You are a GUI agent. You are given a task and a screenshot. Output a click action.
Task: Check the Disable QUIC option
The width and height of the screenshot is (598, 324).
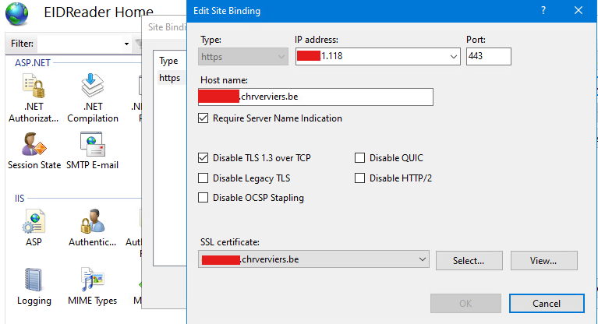(x=359, y=158)
